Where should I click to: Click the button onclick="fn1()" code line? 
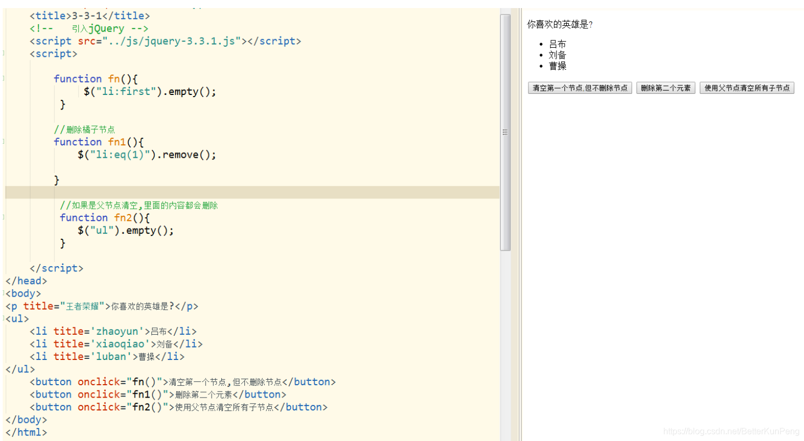click(x=158, y=394)
